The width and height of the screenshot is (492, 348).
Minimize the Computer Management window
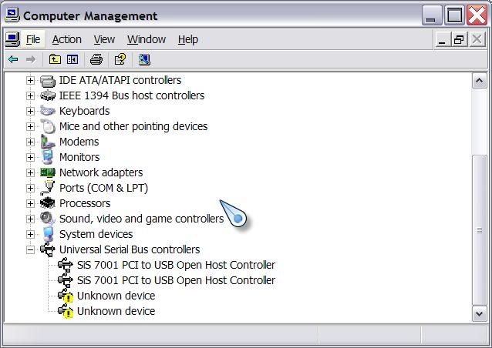(431, 15)
